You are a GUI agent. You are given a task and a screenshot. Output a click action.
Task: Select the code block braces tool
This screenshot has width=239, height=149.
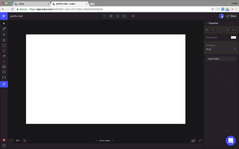[x=4, y=77]
